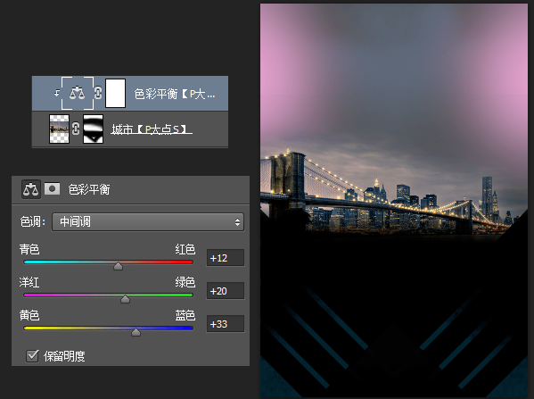The width and height of the screenshot is (534, 399).
Task: Switch to the mask icon in properties panel
Action: (x=52, y=188)
